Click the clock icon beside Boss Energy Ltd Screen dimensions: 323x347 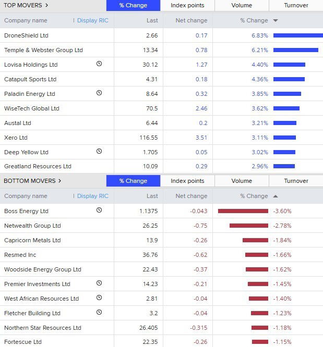99,210
